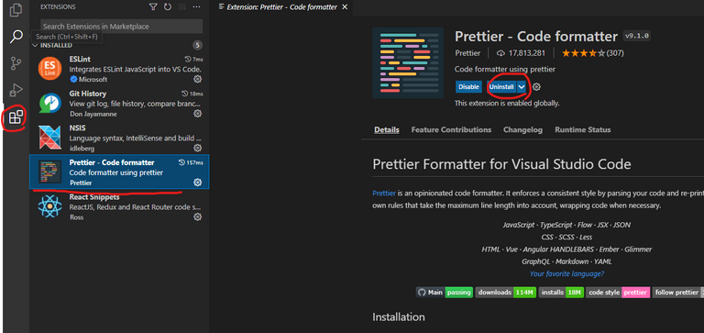Open extensions panel more actions menu

(197, 6)
